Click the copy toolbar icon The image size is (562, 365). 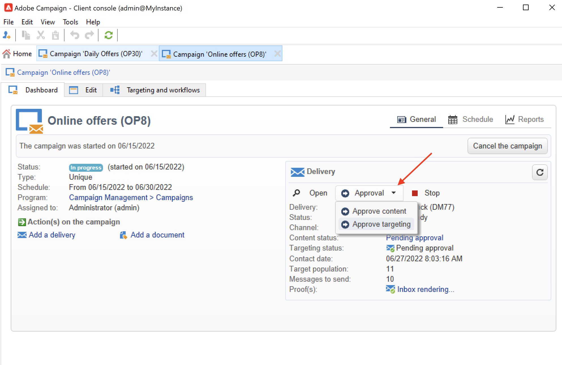pyautogui.click(x=26, y=35)
